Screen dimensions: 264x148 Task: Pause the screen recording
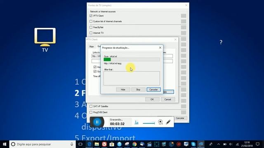point(97,122)
